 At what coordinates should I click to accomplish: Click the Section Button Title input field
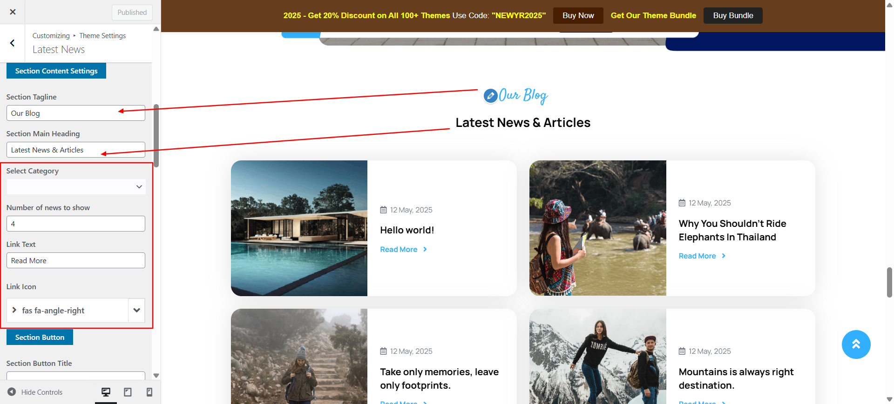pos(76,376)
